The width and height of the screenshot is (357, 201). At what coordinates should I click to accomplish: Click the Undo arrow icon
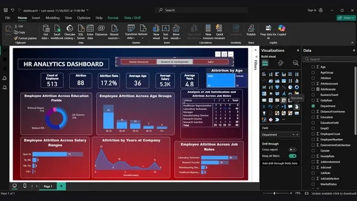pos(13,10)
